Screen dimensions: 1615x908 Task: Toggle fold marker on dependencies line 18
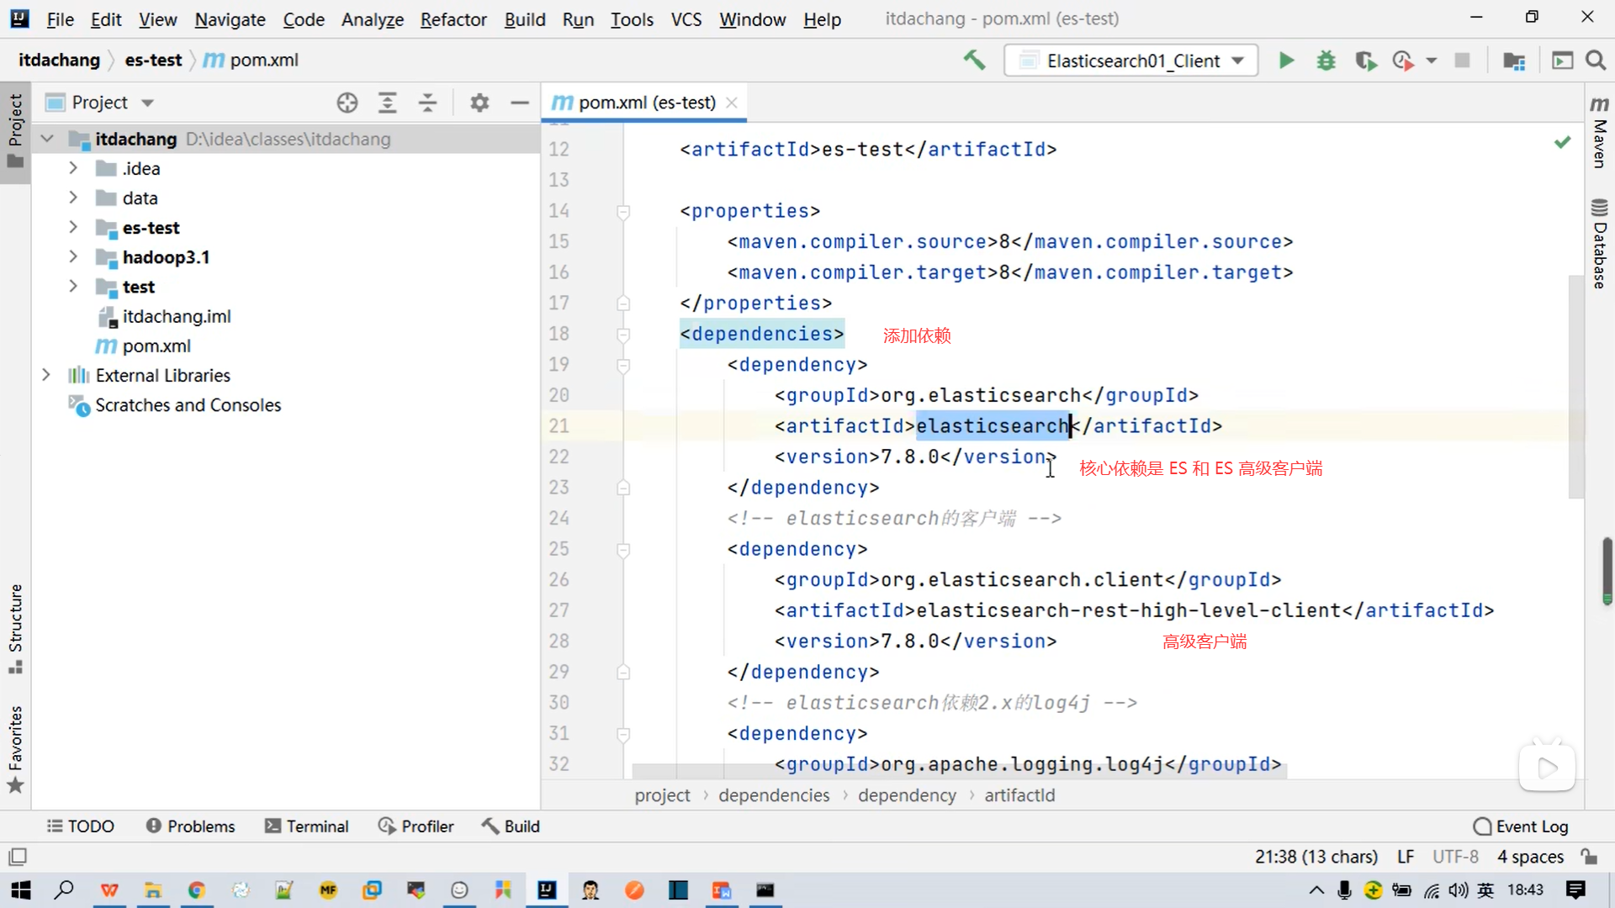click(x=623, y=335)
